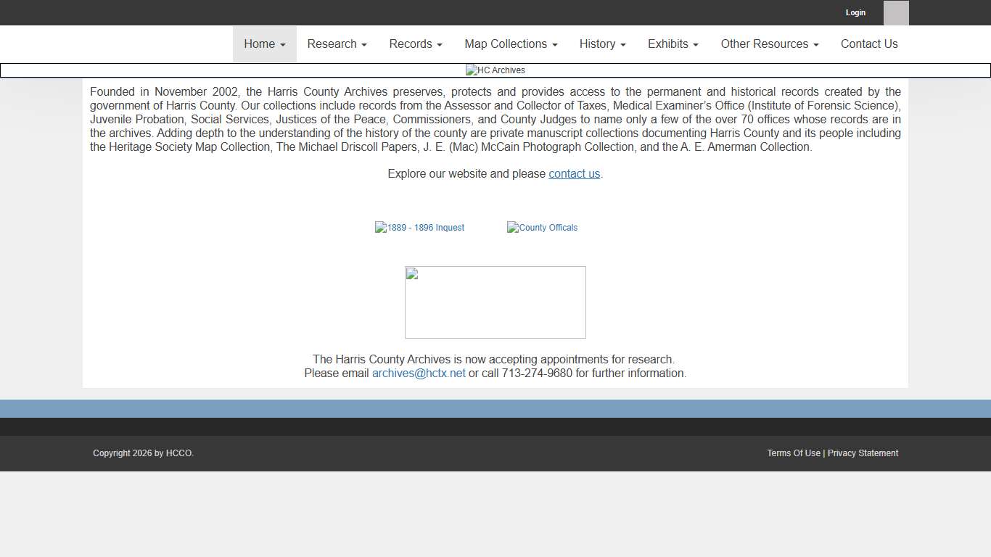Viewport: 991px width, 557px height.
Task: Open the Home dropdown menu
Action: point(265,44)
